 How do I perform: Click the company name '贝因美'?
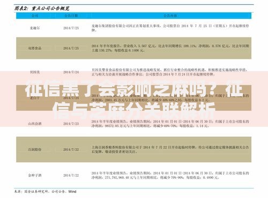tap(35, 72)
